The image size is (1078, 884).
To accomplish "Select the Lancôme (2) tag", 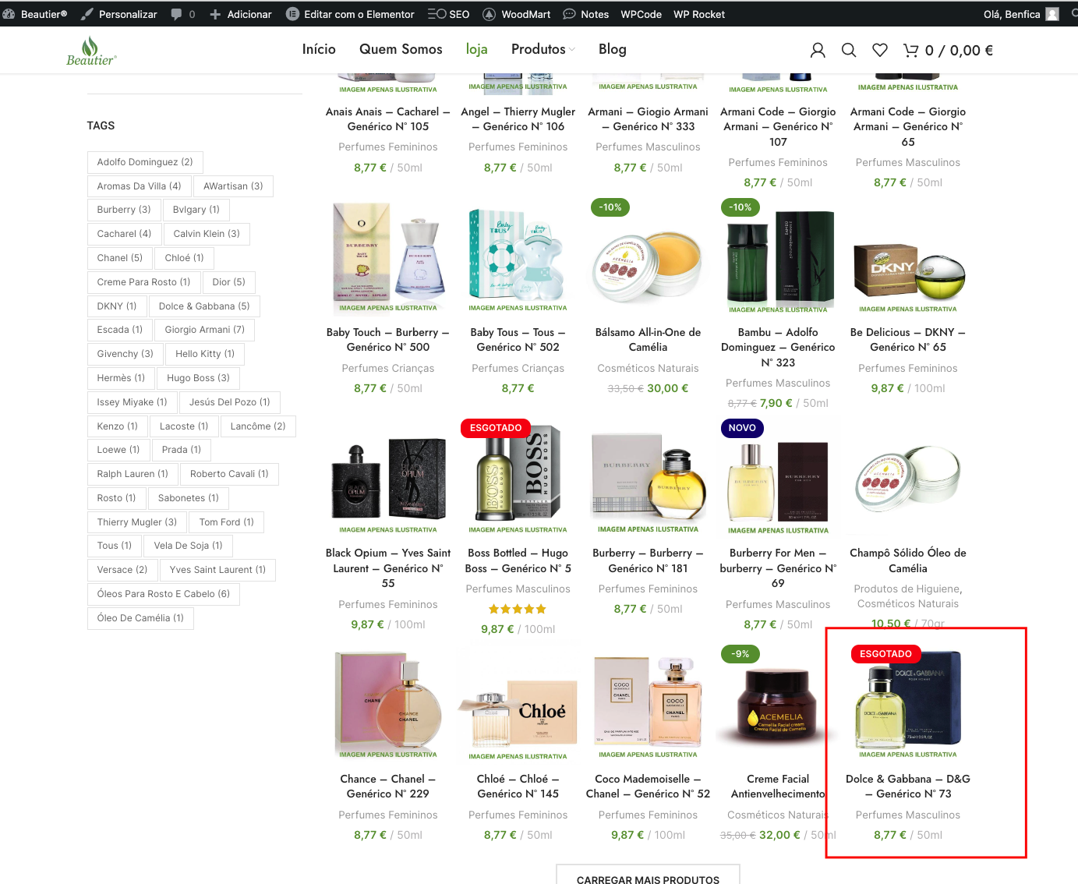I will tap(258, 426).
